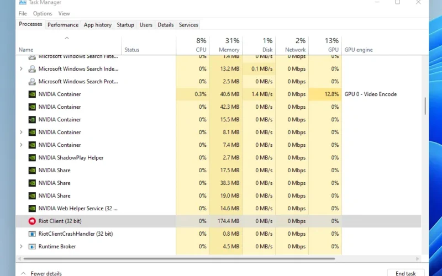Click the Fewer details label
The height and width of the screenshot is (276, 442).
46,273
